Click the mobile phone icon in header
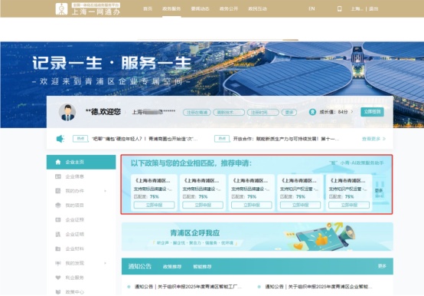Viewport: 424px width, 296px height. tap(339, 8)
